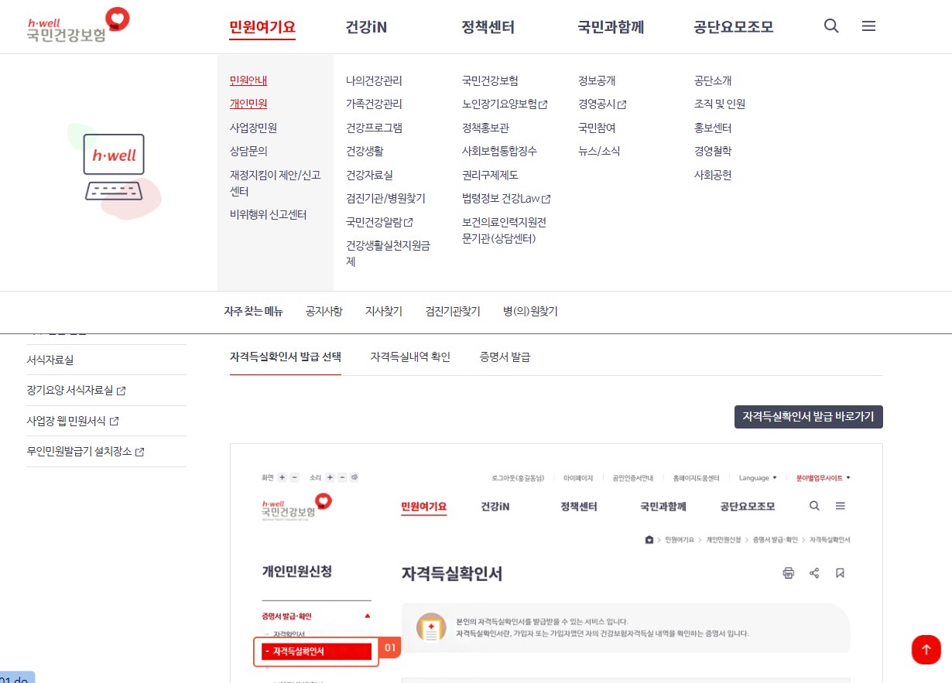952x683 pixels.
Task: Click the red scroll-to-top arrow button
Action: click(x=926, y=649)
